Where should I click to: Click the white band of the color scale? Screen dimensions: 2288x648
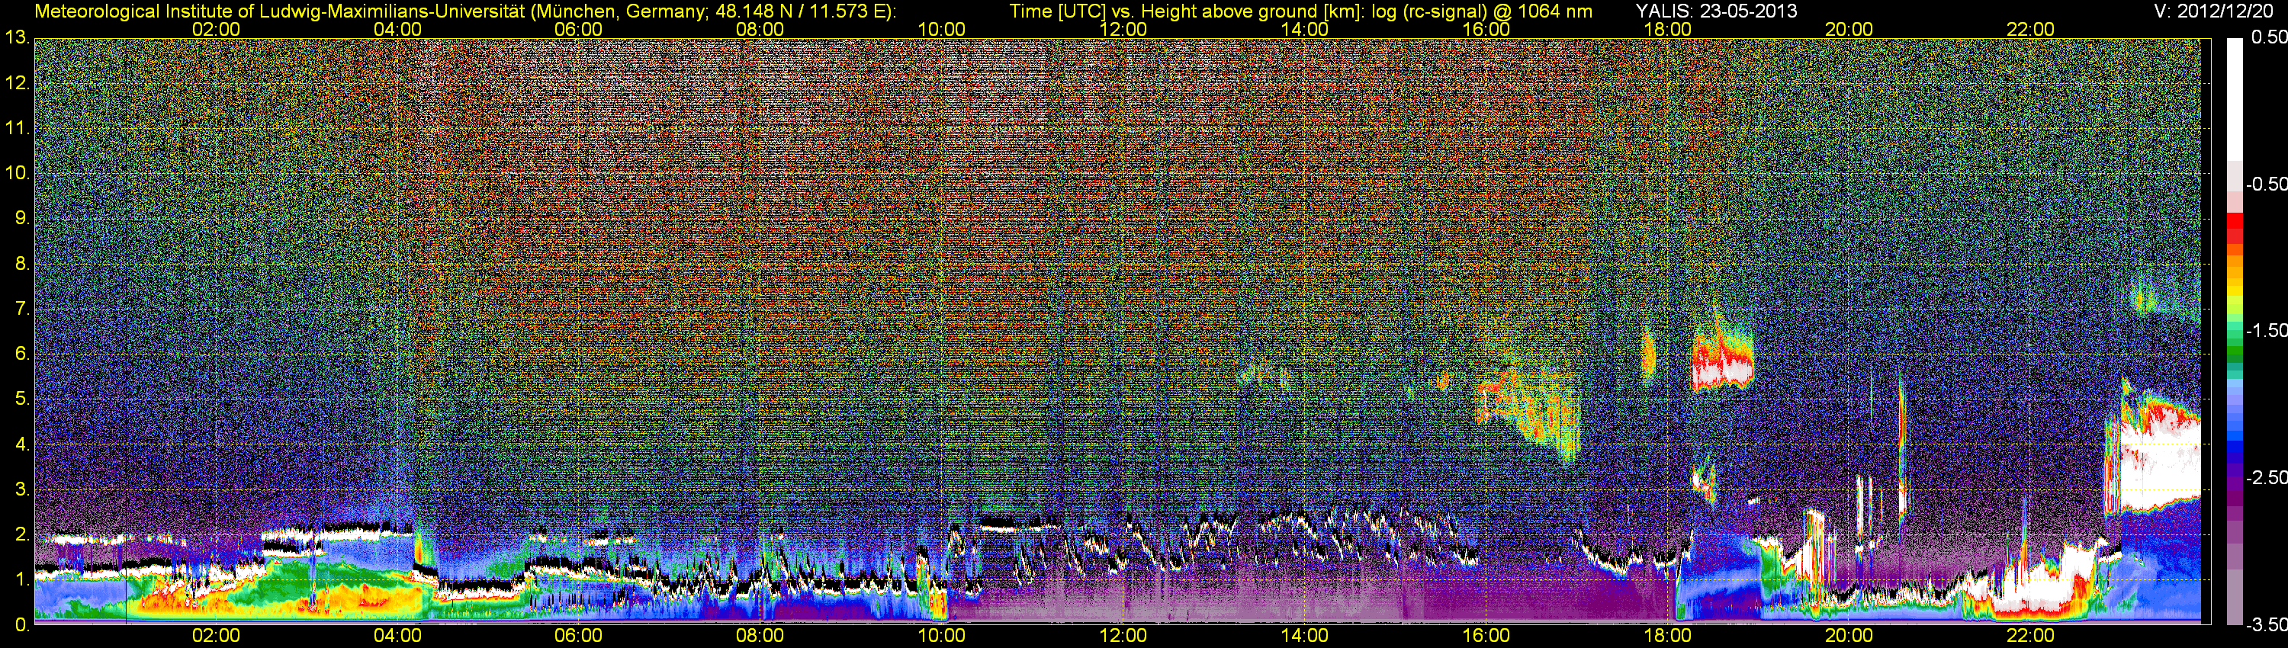tap(2235, 99)
